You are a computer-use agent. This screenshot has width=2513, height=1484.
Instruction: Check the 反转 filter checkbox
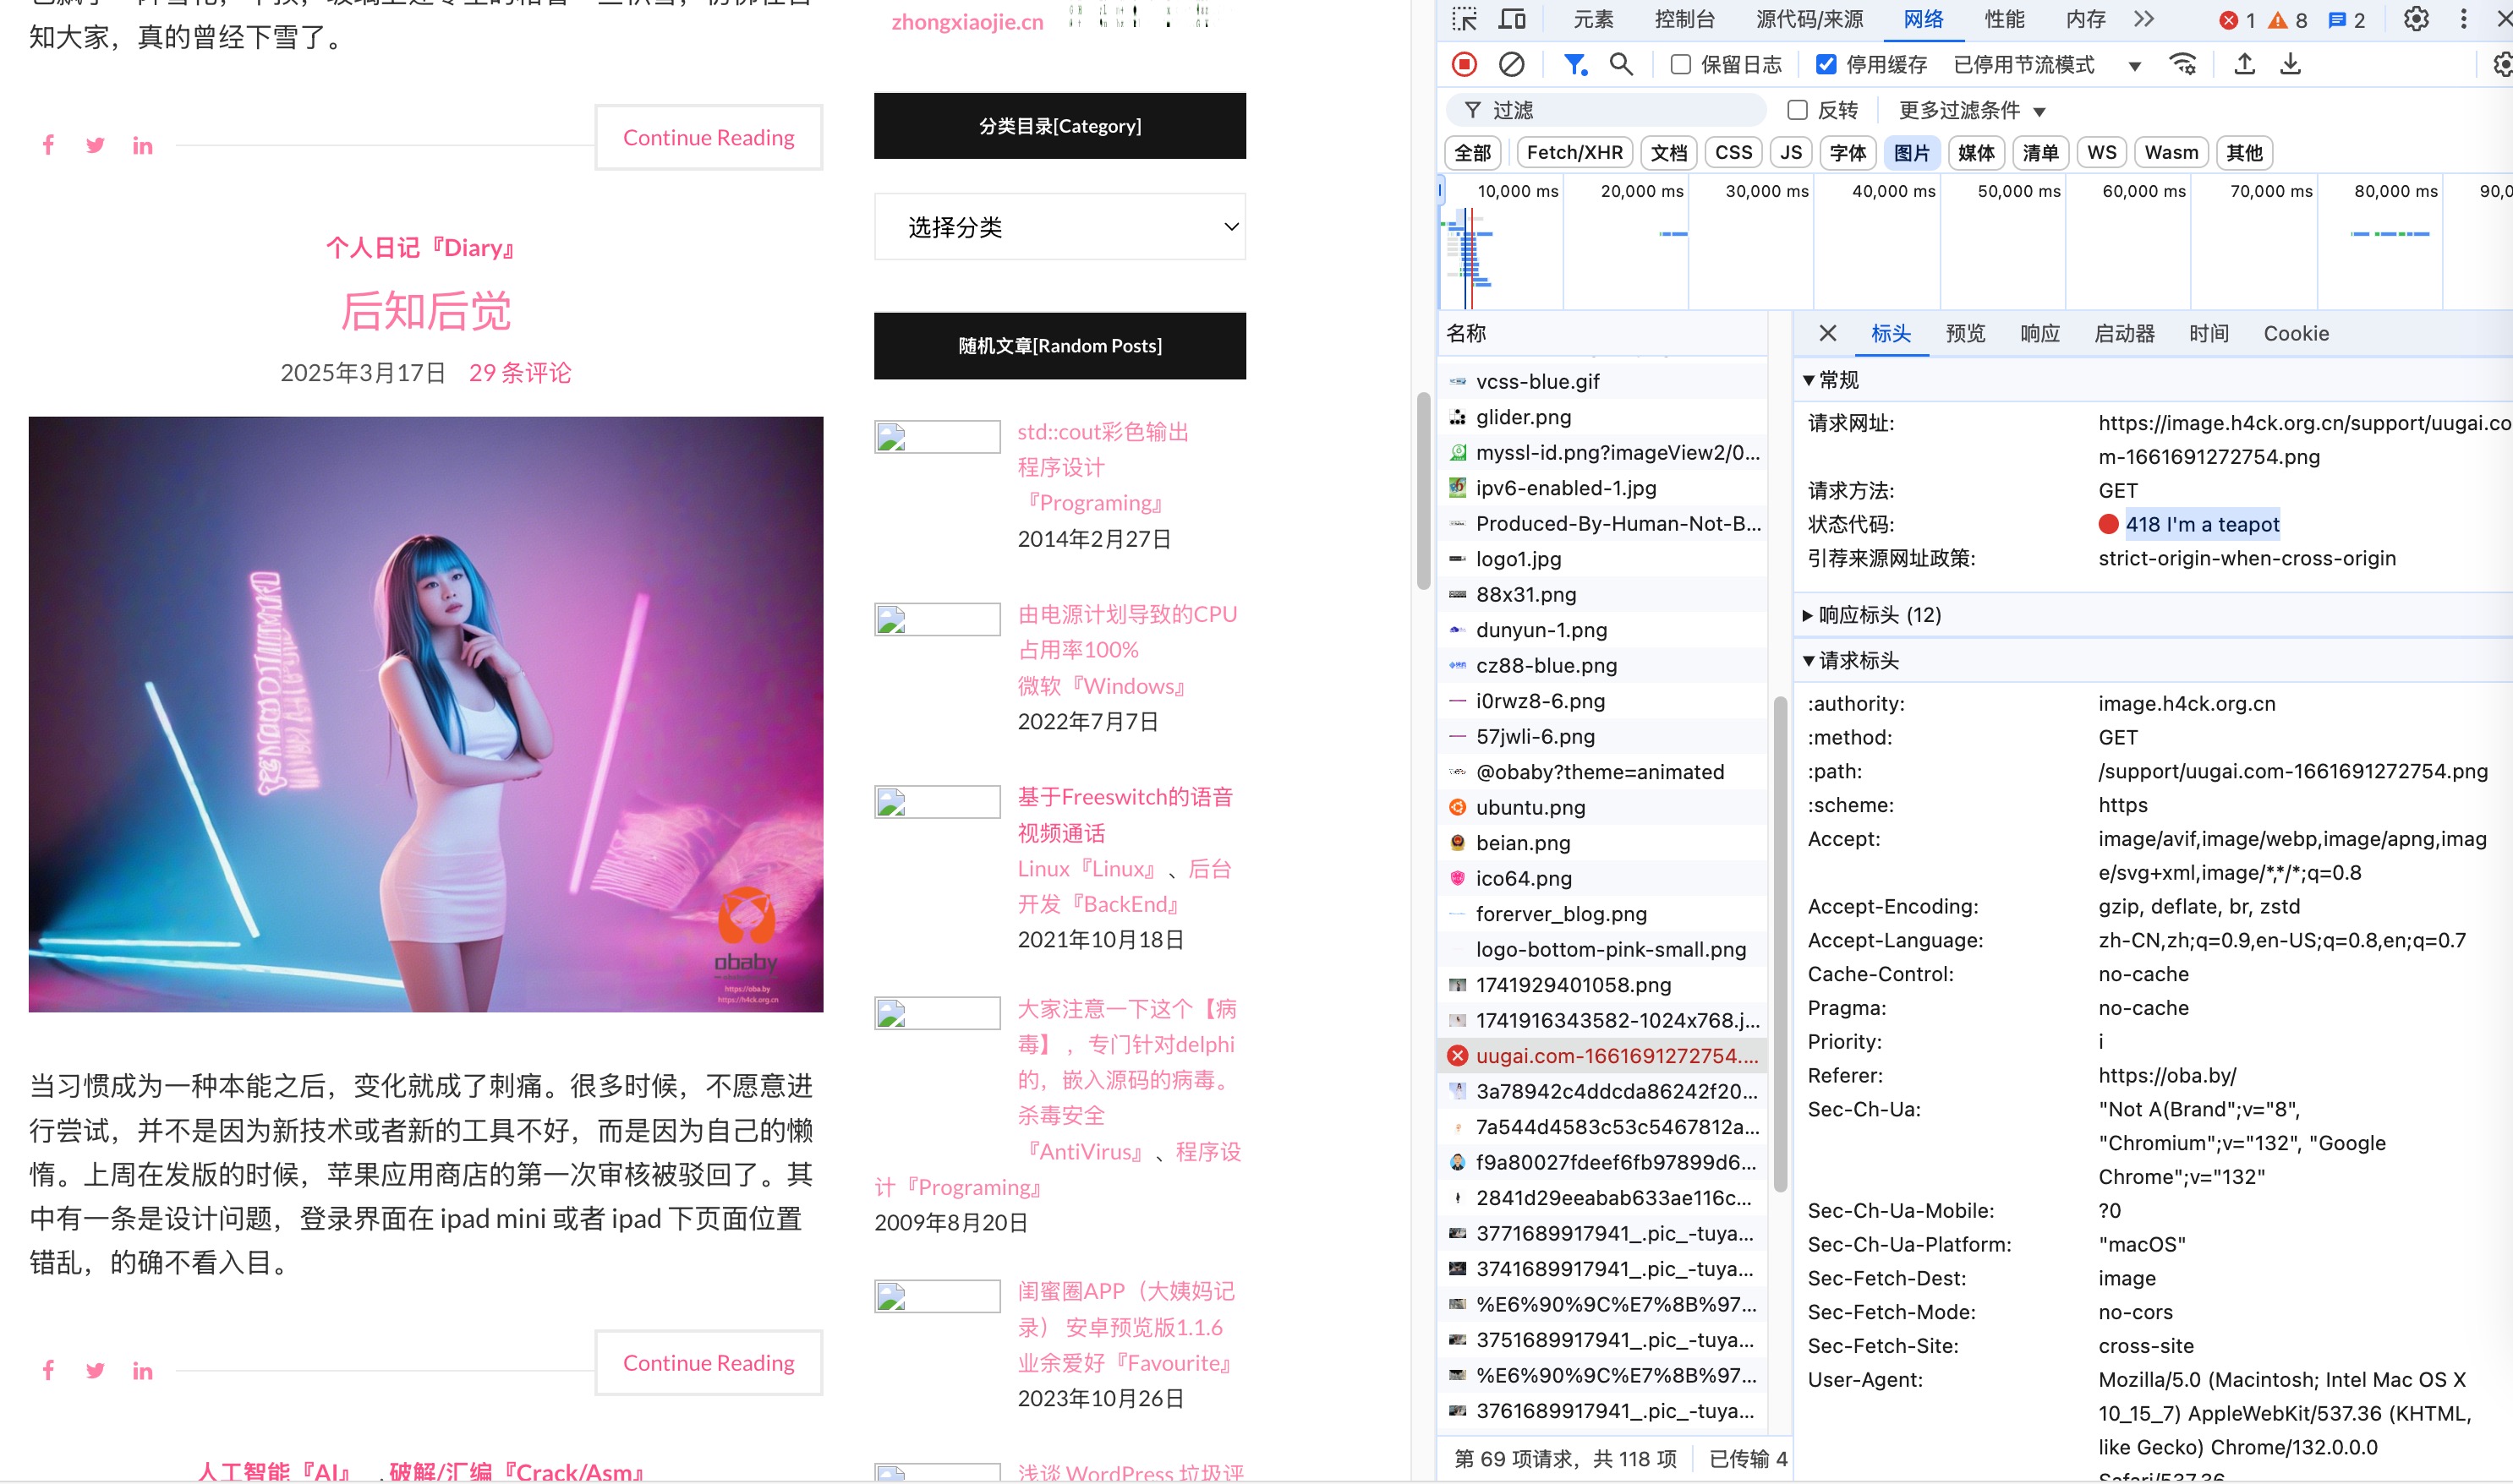point(1798,110)
